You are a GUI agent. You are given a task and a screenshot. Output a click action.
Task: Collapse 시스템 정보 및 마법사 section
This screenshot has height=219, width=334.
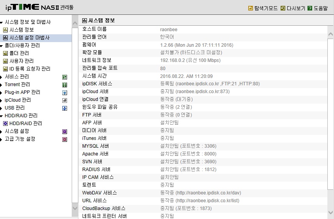[x=1, y=22]
